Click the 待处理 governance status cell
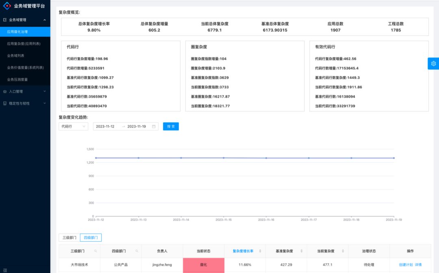Viewport: 439px width, 273px height. 369,265
